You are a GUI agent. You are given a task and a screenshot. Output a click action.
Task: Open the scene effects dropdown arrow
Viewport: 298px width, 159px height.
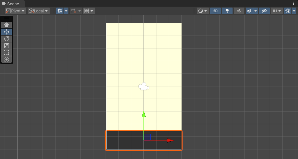[x=256, y=11]
